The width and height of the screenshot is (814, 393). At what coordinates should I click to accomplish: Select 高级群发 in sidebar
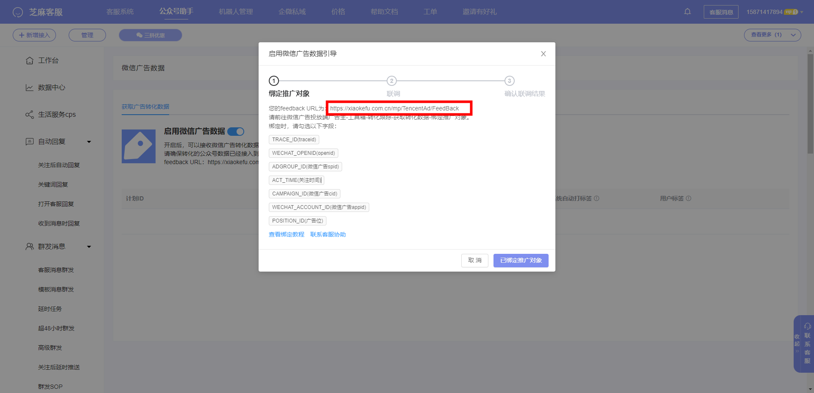(x=50, y=348)
